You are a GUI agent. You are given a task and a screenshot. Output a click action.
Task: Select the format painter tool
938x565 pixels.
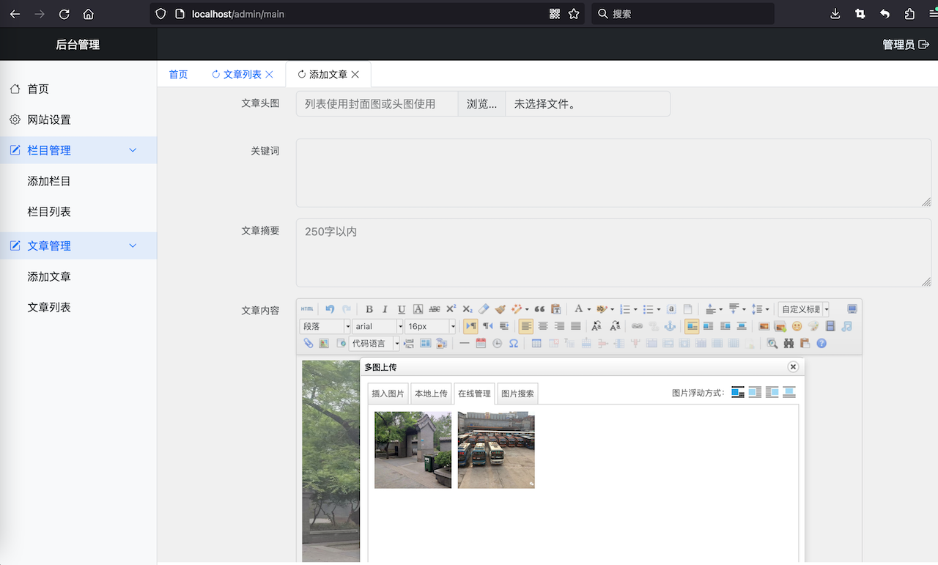[x=501, y=309]
